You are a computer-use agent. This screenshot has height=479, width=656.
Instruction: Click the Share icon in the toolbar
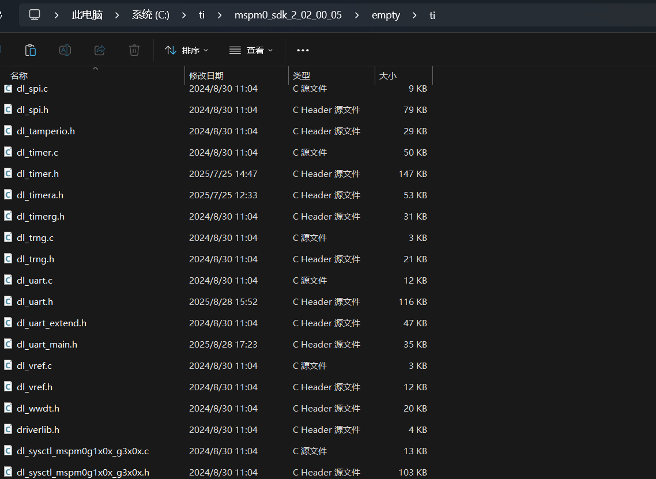100,50
